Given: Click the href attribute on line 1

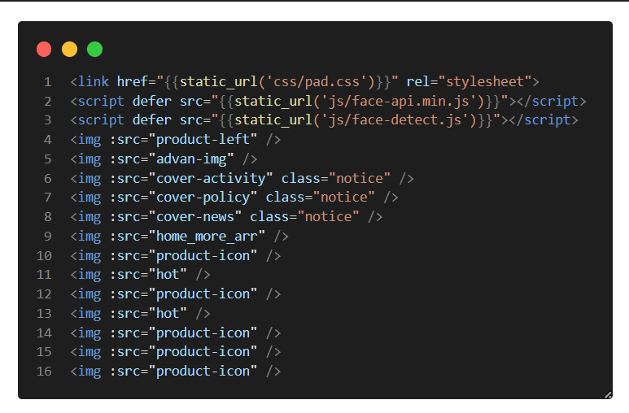Looking at the screenshot, I should point(133,82).
